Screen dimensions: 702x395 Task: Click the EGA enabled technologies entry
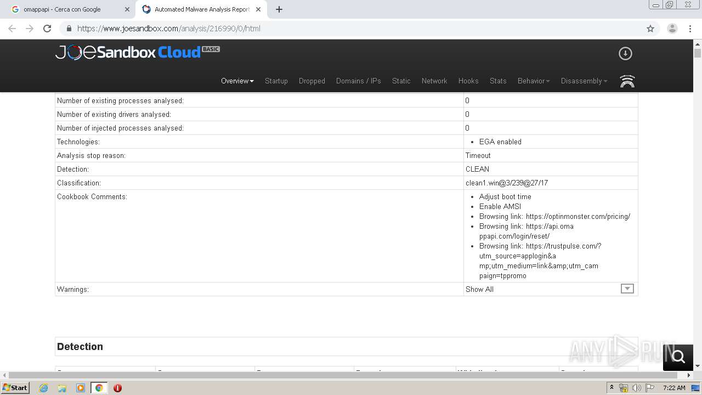click(x=500, y=142)
